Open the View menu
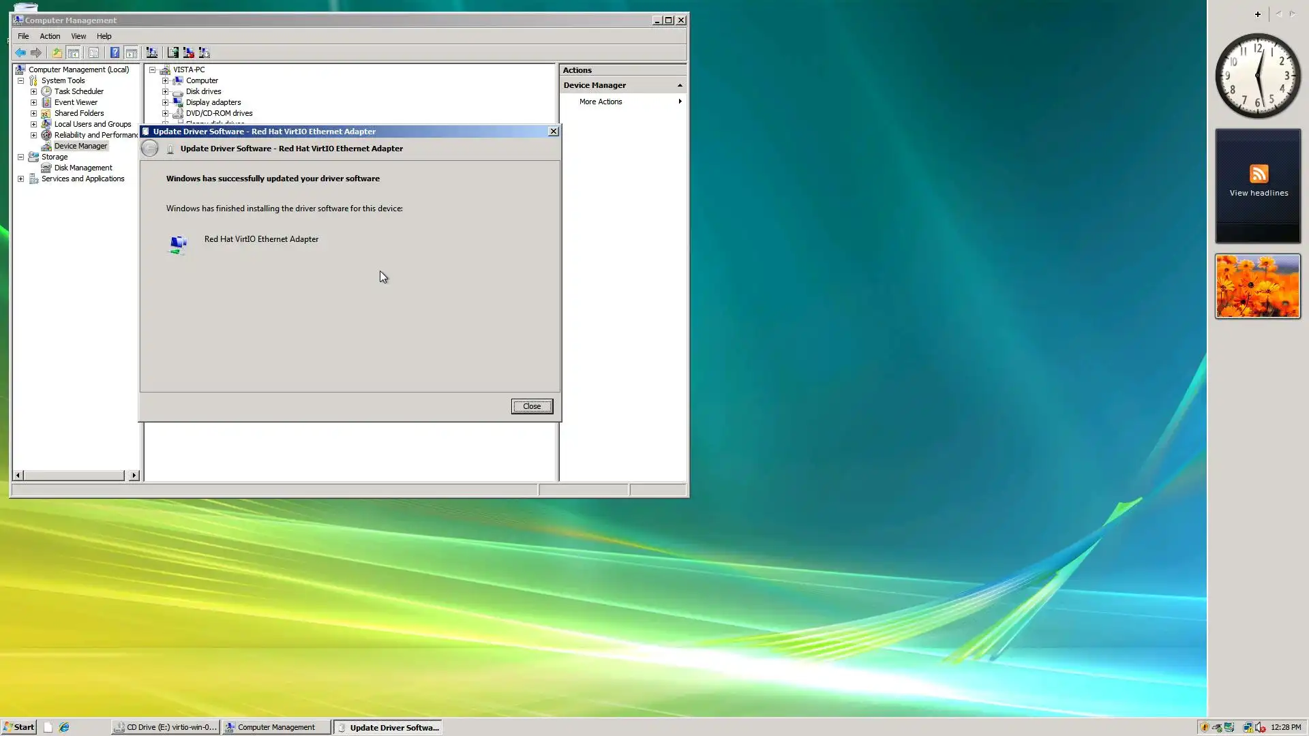 tap(78, 36)
